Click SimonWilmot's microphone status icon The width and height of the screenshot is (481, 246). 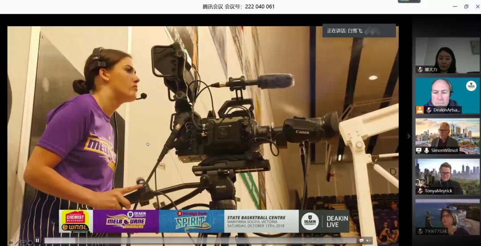(427, 150)
